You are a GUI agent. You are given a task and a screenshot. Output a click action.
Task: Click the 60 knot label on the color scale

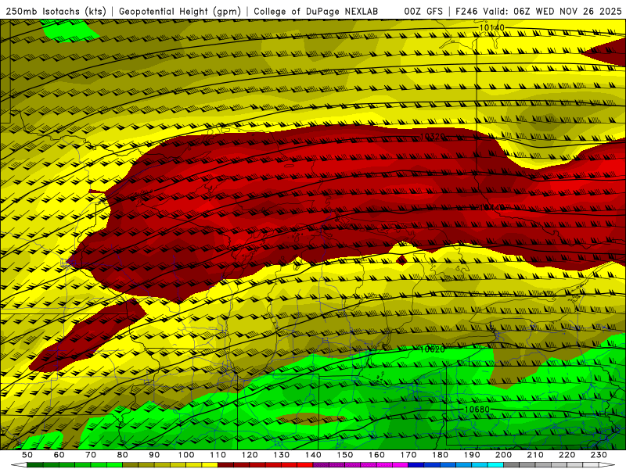tap(59, 455)
